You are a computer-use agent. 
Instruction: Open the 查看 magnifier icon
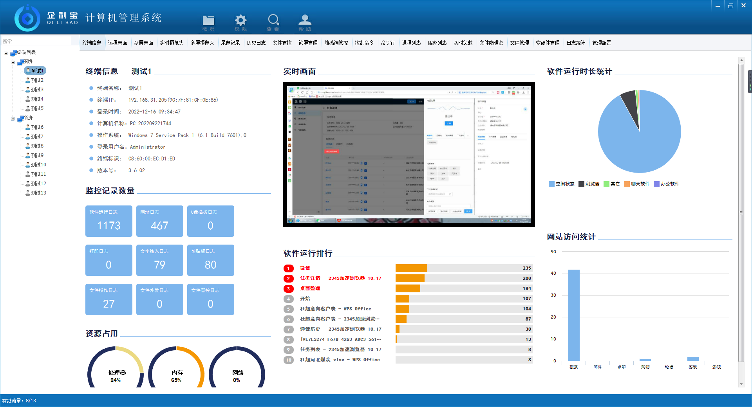273,20
